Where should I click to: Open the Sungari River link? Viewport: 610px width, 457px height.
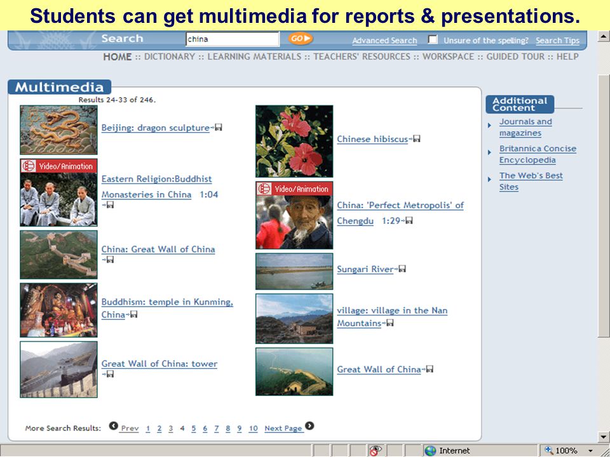point(365,269)
